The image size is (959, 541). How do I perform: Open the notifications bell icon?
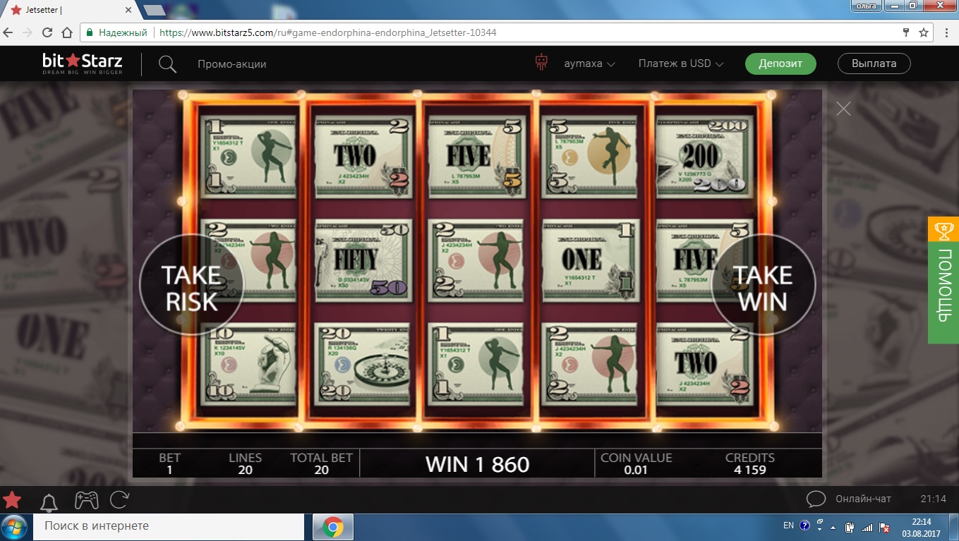(x=49, y=501)
